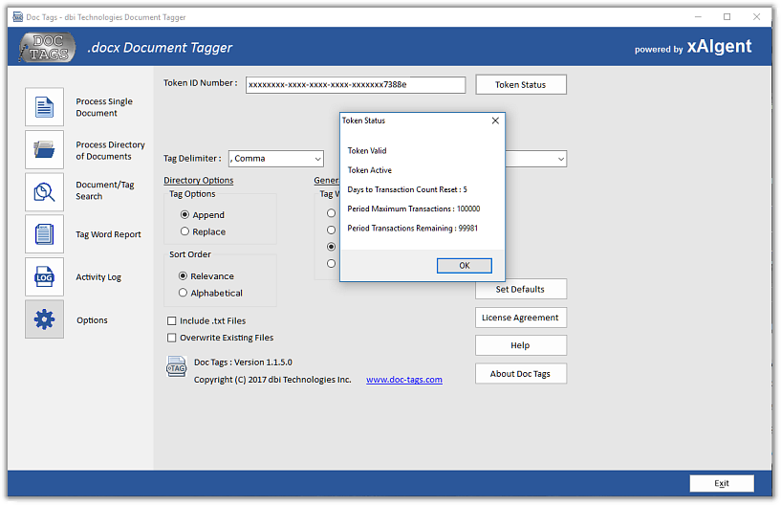The image size is (781, 505).
Task: Open the Tag Delimiter Comma dropdown
Action: pos(276,159)
